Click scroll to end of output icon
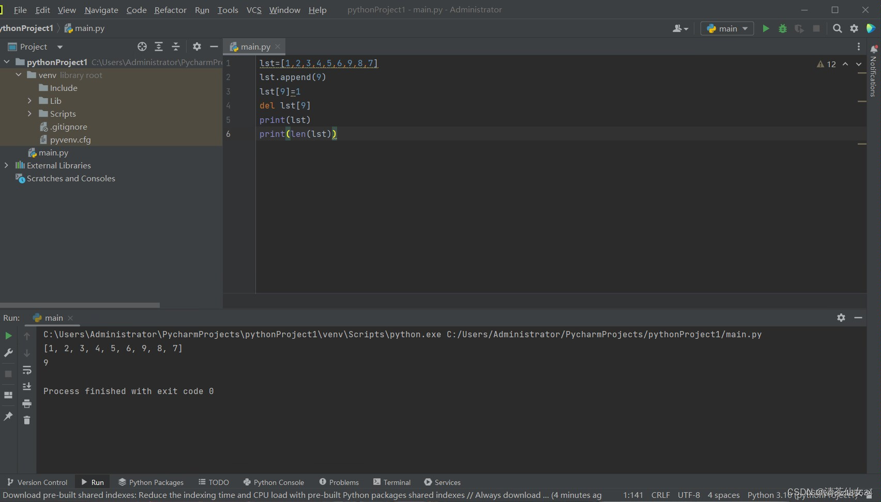The image size is (881, 502). (27, 386)
